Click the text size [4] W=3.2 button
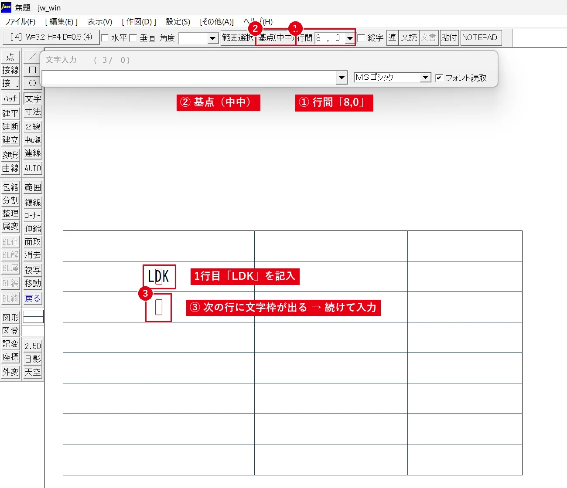This screenshot has height=488, width=567. pyautogui.click(x=51, y=37)
